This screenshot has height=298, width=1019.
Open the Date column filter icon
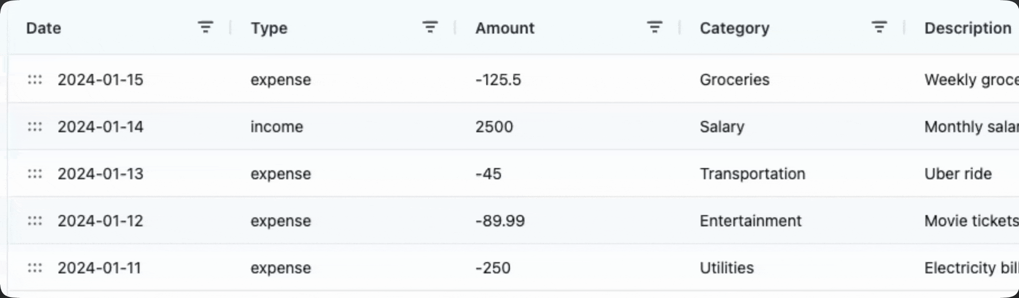tap(205, 27)
